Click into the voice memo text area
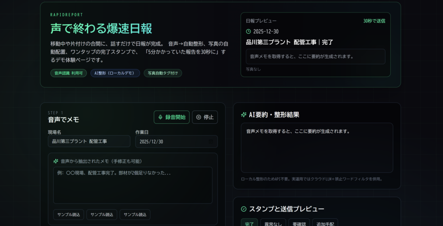The image size is (443, 226). click(x=132, y=185)
